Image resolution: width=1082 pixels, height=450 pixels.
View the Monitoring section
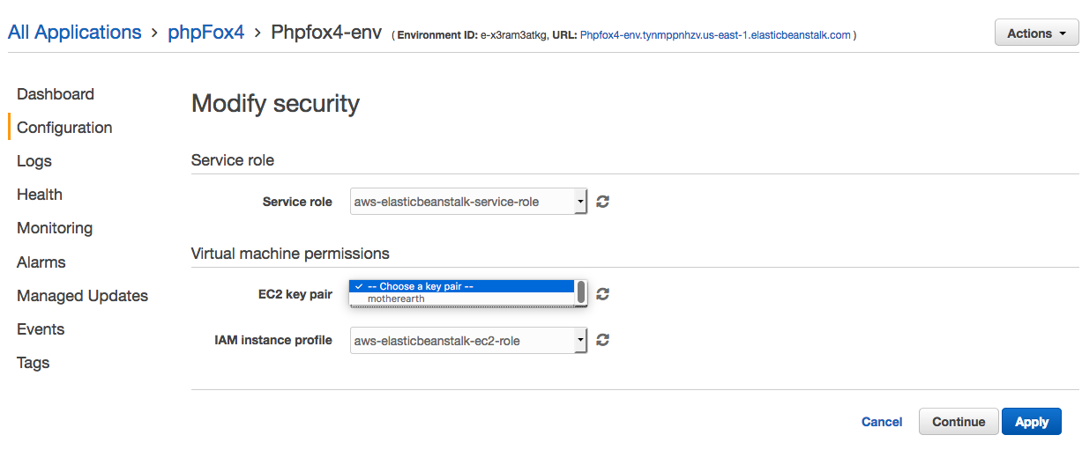coord(55,228)
